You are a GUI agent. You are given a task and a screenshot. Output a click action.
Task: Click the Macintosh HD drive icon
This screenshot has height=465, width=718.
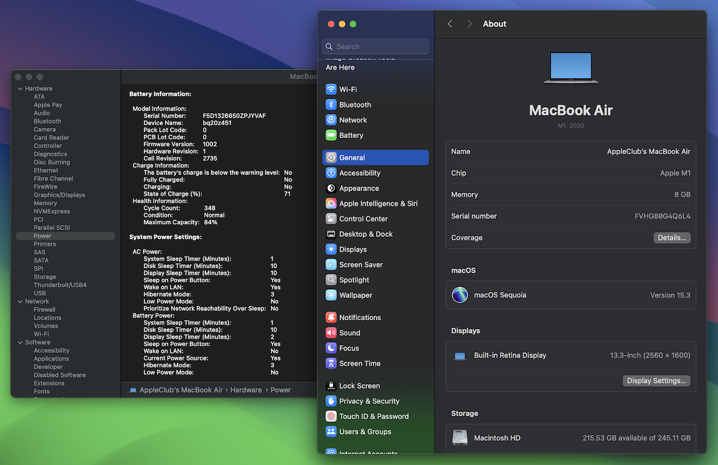pyautogui.click(x=460, y=438)
